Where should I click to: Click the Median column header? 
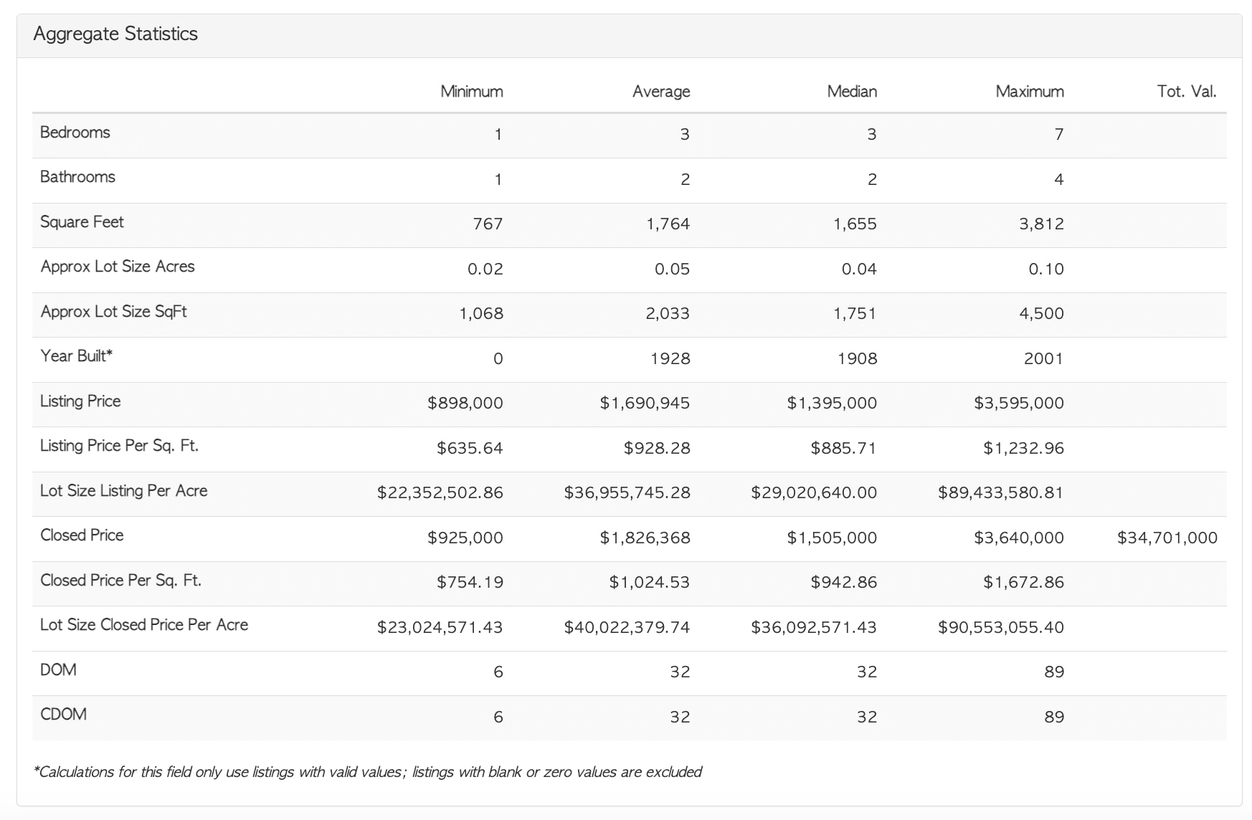(851, 92)
